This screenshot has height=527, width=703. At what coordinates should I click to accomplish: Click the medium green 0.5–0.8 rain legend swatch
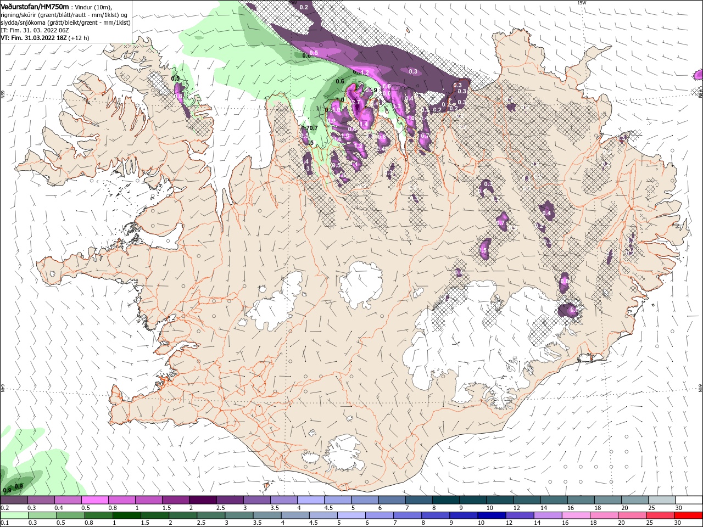(70, 515)
